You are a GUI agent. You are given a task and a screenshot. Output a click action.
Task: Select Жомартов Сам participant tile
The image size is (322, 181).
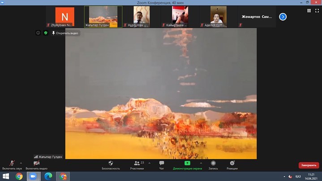pyautogui.click(x=257, y=17)
